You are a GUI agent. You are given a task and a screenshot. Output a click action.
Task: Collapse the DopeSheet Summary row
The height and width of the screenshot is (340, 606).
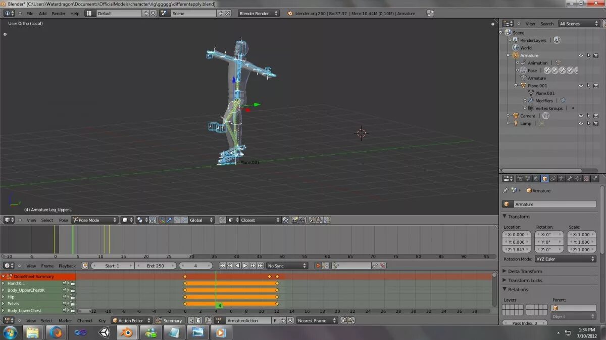3,277
